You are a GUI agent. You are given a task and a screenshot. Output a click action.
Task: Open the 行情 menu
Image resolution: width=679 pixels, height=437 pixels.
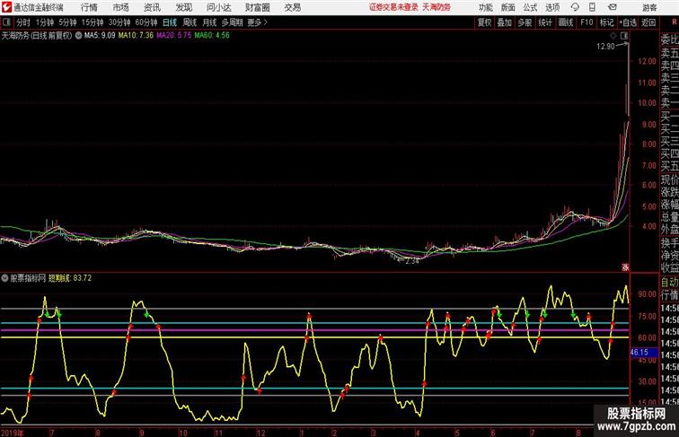click(x=89, y=7)
